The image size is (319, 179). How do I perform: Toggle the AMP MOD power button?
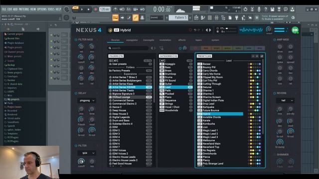(x=275, y=40)
